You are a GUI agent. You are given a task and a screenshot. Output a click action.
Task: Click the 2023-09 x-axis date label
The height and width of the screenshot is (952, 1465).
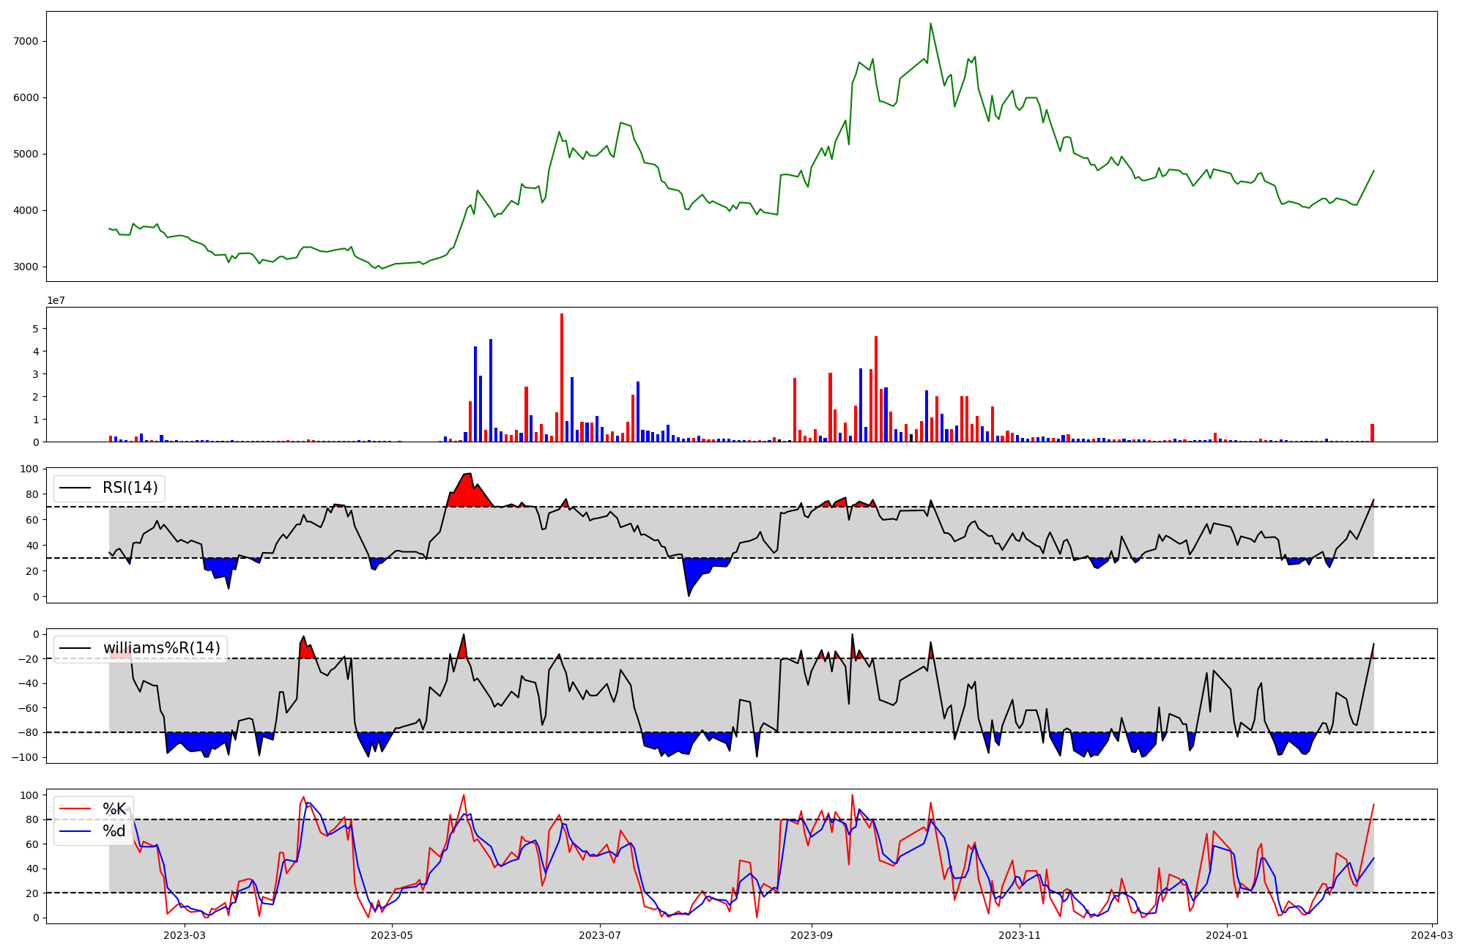point(812,935)
